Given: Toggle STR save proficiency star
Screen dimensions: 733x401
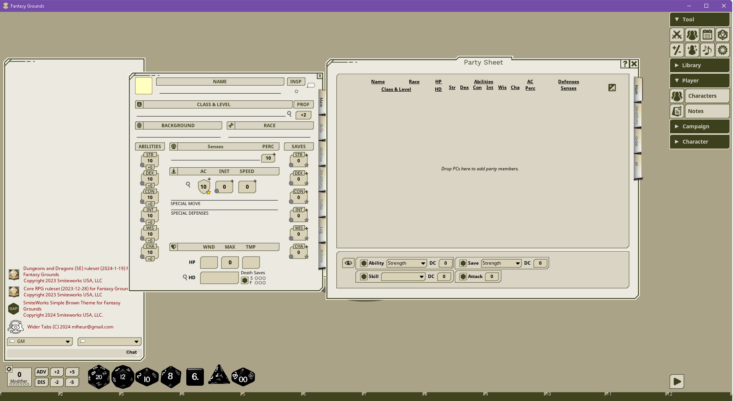Looking at the screenshot, I should point(307,165).
